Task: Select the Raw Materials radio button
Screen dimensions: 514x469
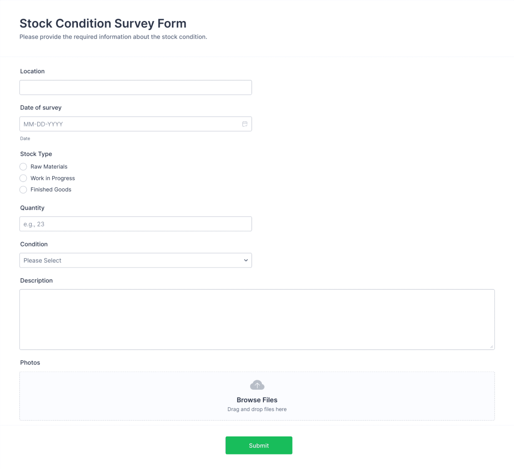Action: click(23, 166)
